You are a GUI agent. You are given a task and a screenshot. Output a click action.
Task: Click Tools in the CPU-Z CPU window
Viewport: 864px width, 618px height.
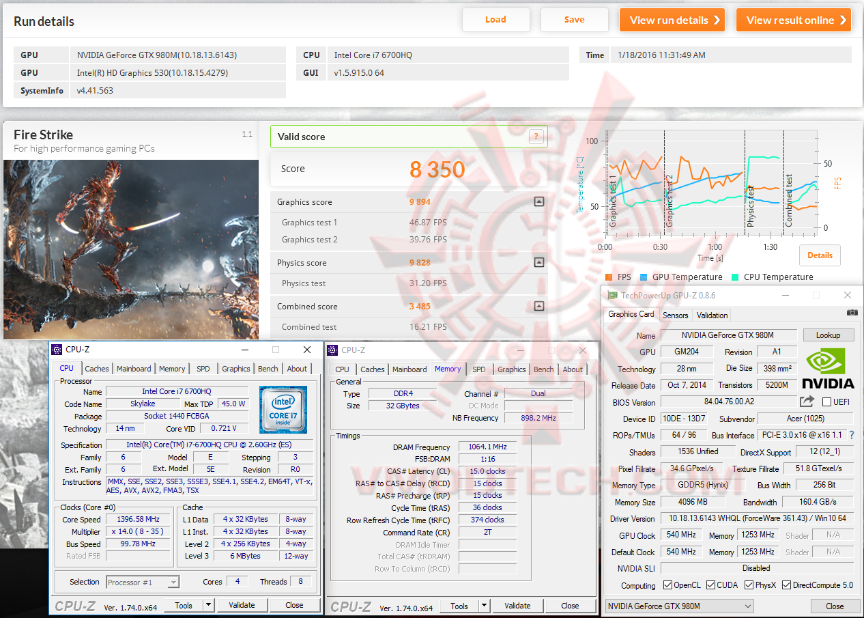[x=184, y=605]
